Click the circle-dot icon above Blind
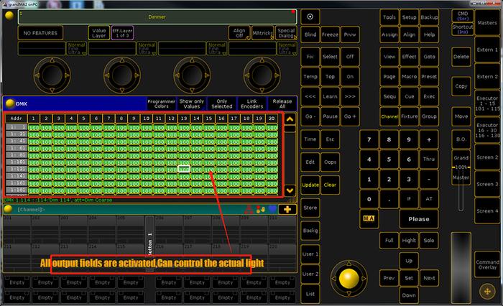The image size is (503, 306). point(310,17)
